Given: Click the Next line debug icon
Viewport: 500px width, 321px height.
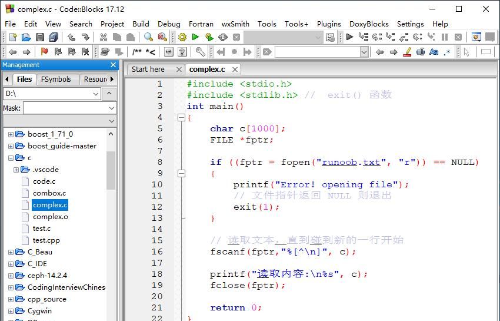Looking at the screenshot, I should (x=377, y=37).
